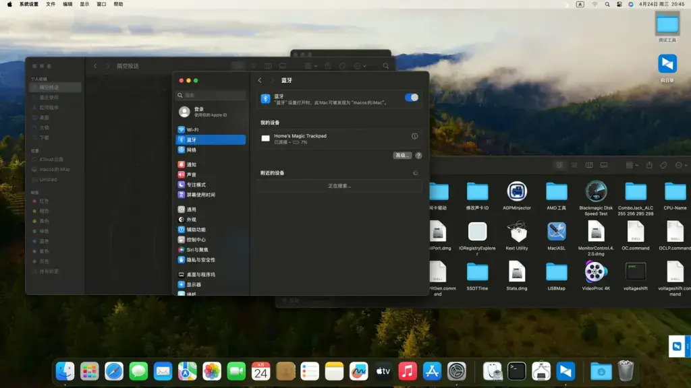The width and height of the screenshot is (691, 388).
Task: Open the 编辑 menu in the menu bar
Action: (67, 4)
